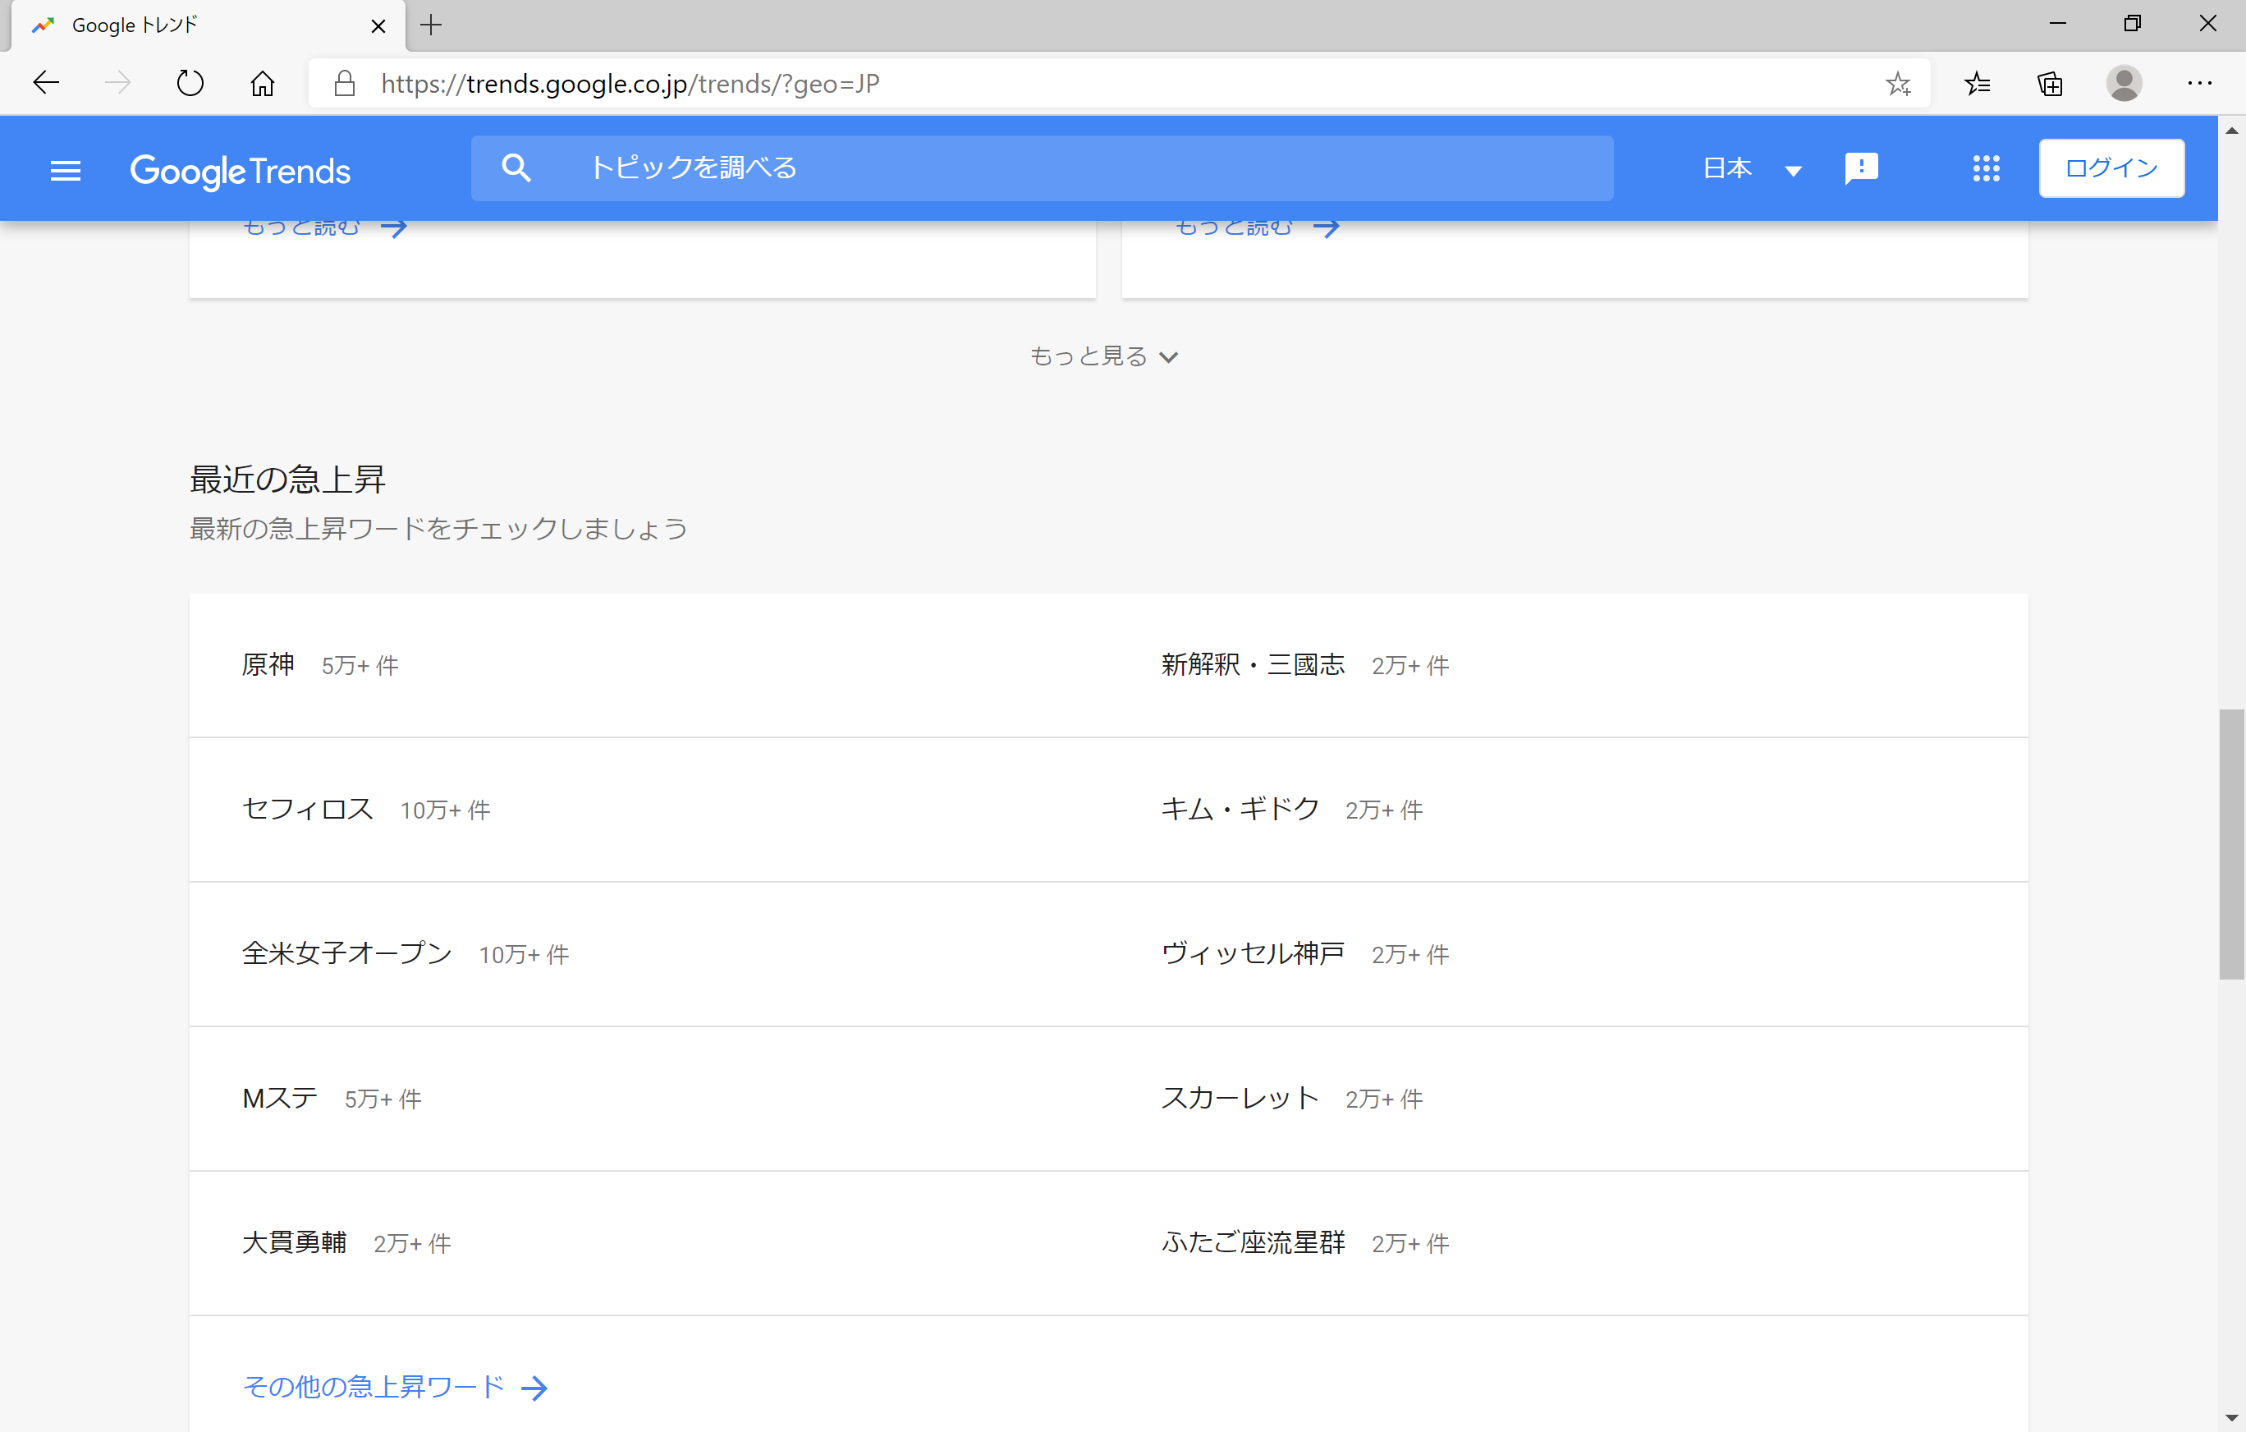
Task: Click the scrollbar up arrow
Action: (2231, 131)
